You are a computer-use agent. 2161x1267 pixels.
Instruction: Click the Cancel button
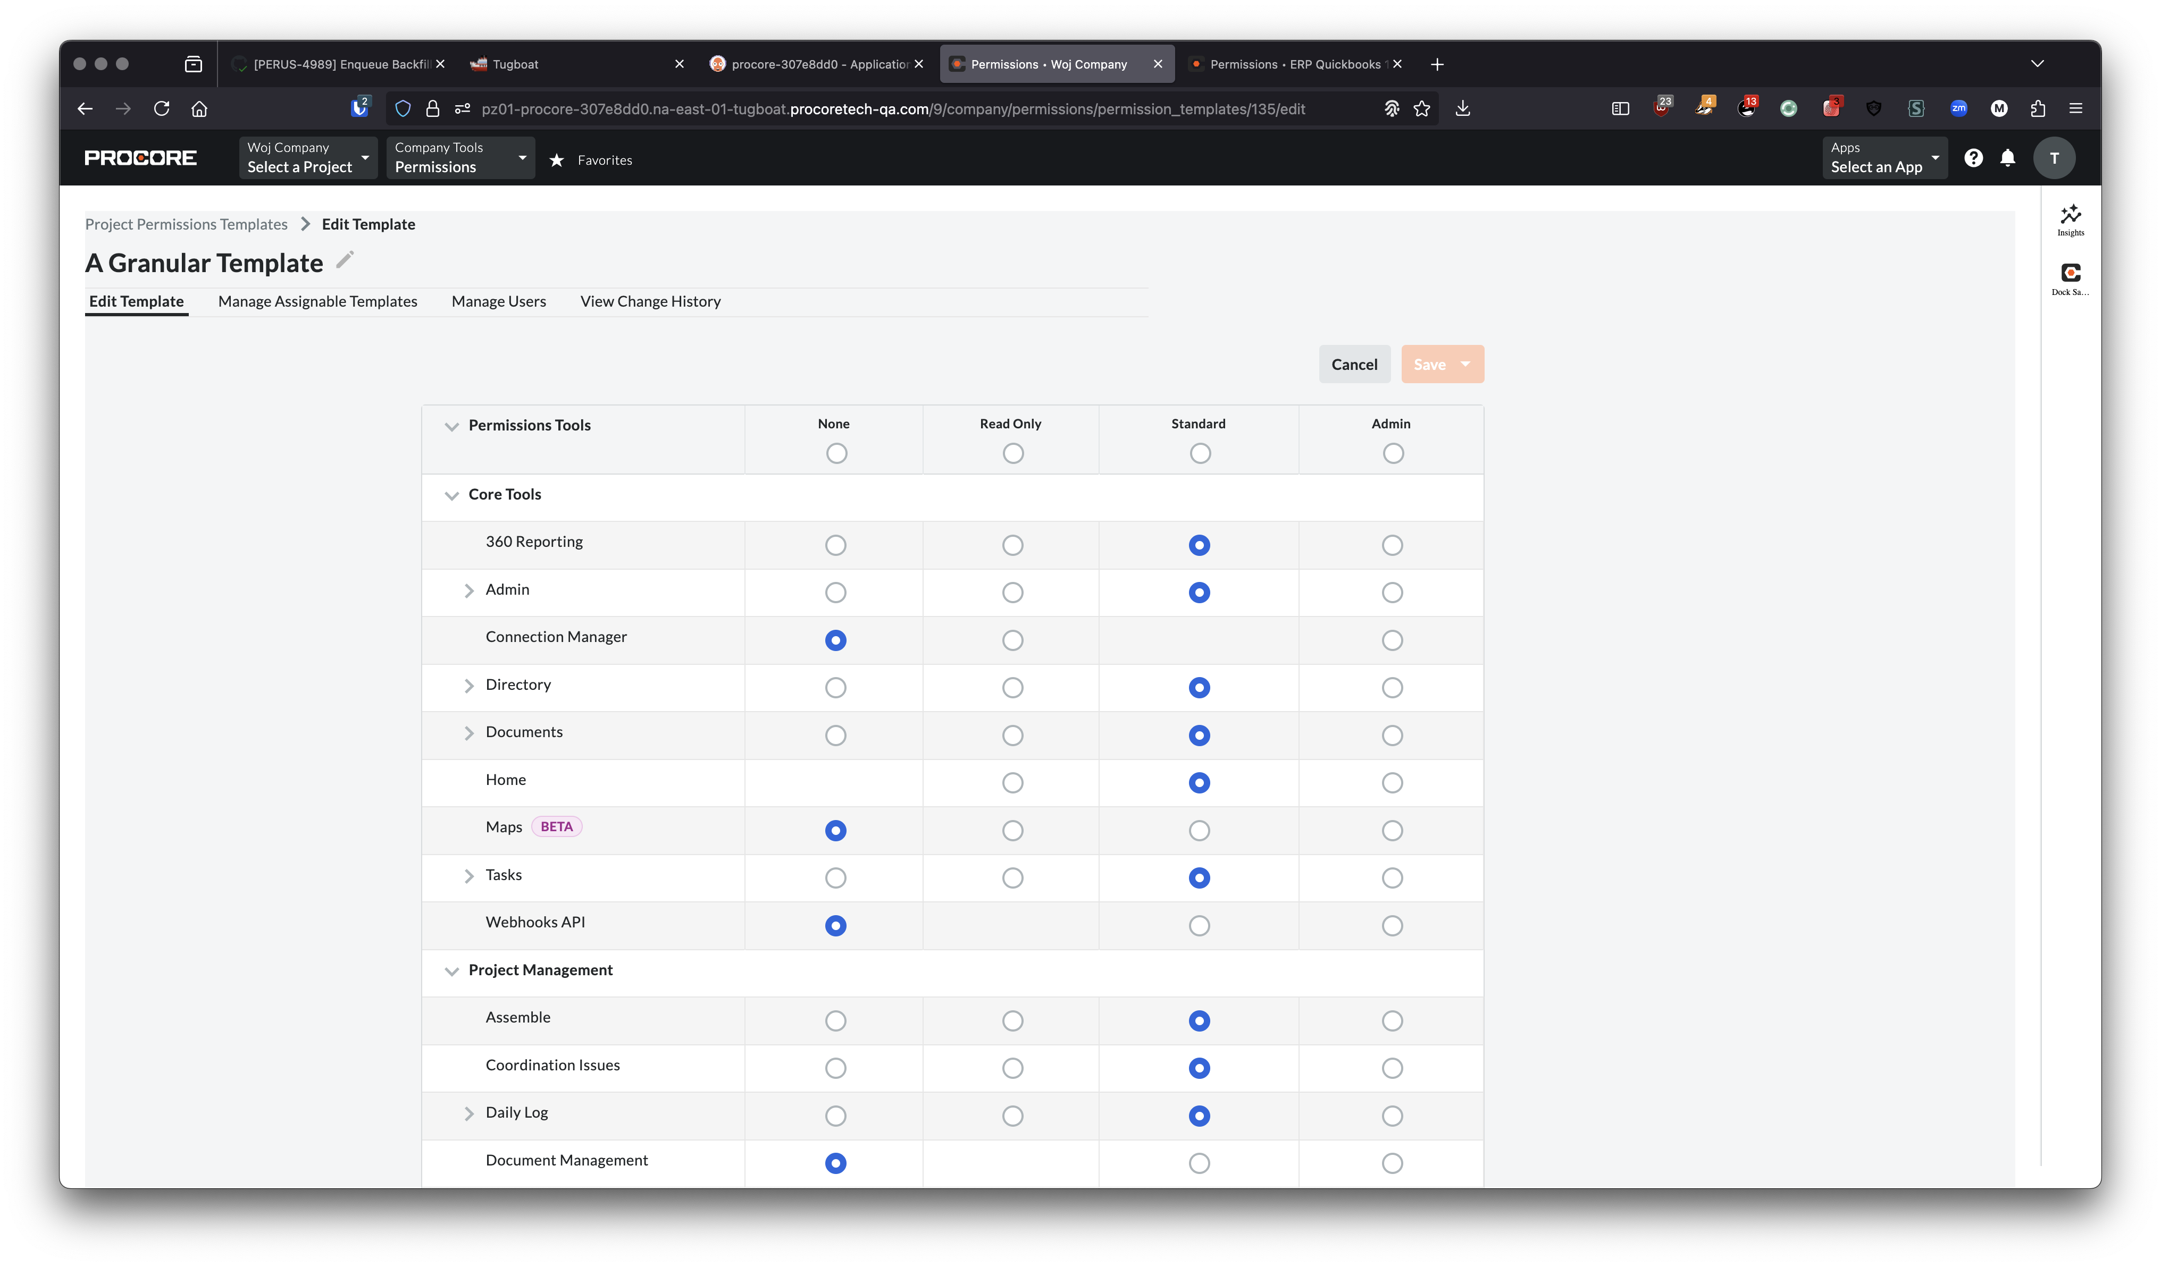pyautogui.click(x=1354, y=365)
